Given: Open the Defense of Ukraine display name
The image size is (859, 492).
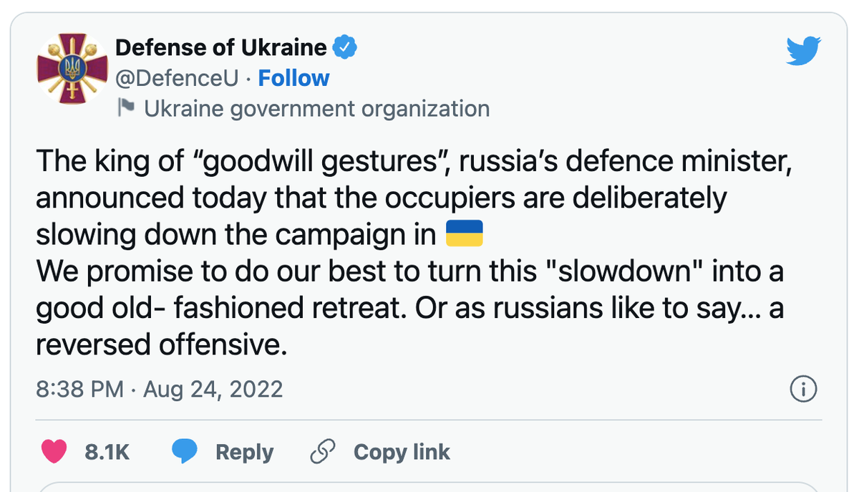Looking at the screenshot, I should click(221, 48).
